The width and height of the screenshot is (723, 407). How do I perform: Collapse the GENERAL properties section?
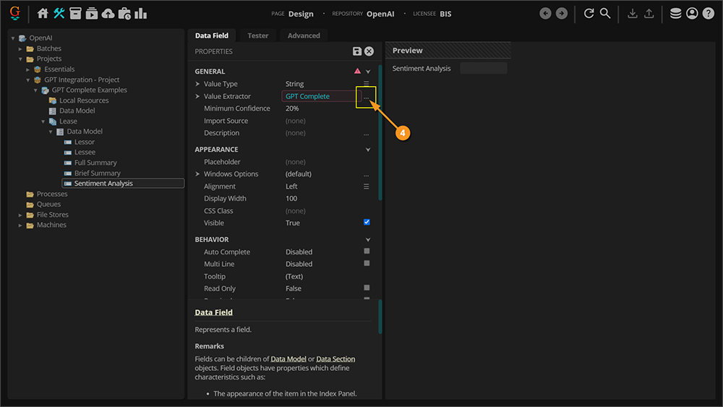[x=368, y=72]
